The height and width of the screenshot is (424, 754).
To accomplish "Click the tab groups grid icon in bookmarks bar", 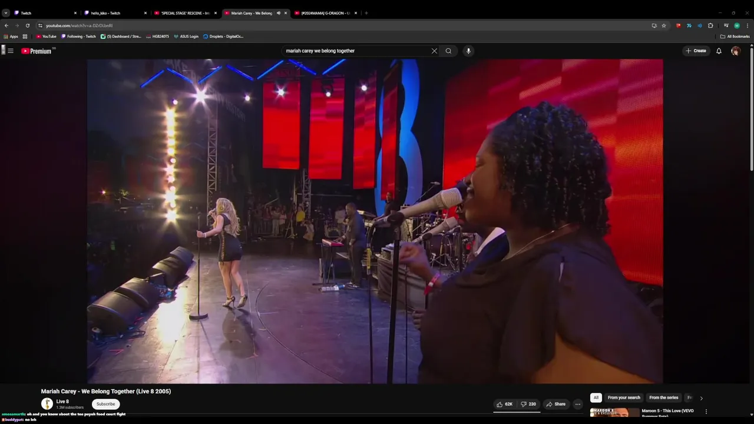I will (25, 37).
